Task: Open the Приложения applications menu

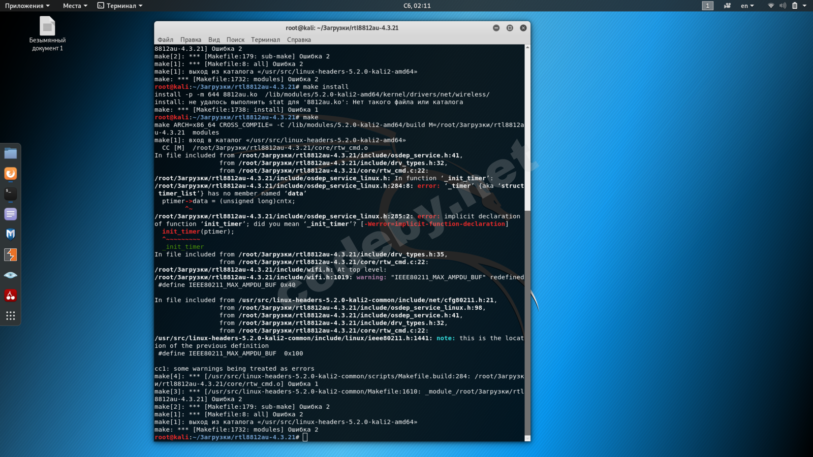Action: (27, 6)
